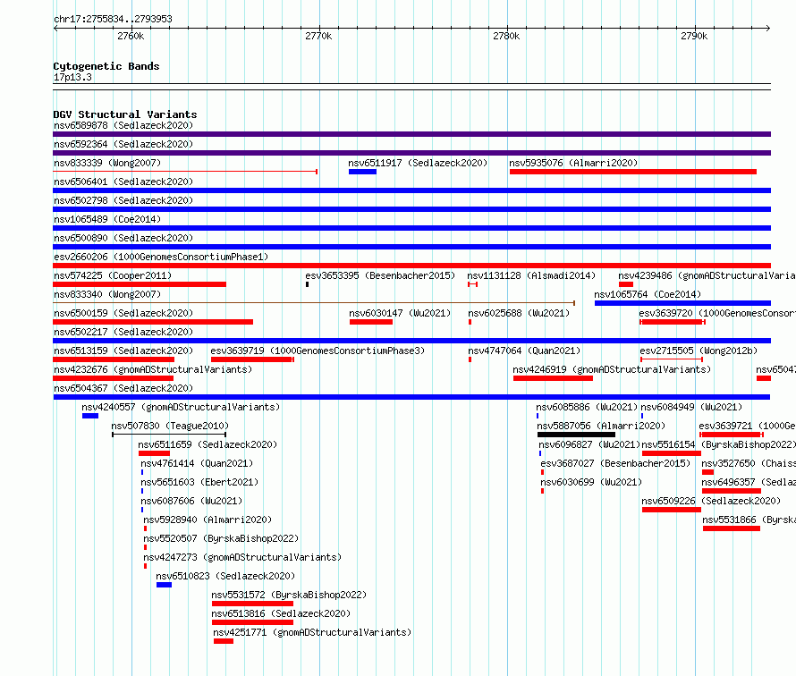The width and height of the screenshot is (796, 676).
Task: Select the nsv6592364 purple variant bar
Action: (411, 153)
